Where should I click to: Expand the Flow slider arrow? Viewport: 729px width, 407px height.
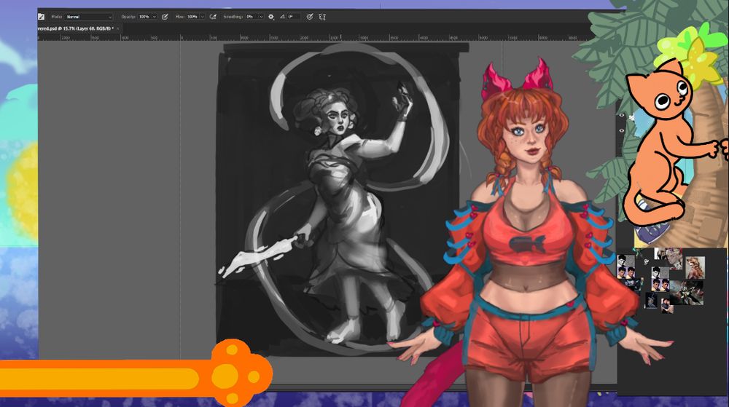202,17
